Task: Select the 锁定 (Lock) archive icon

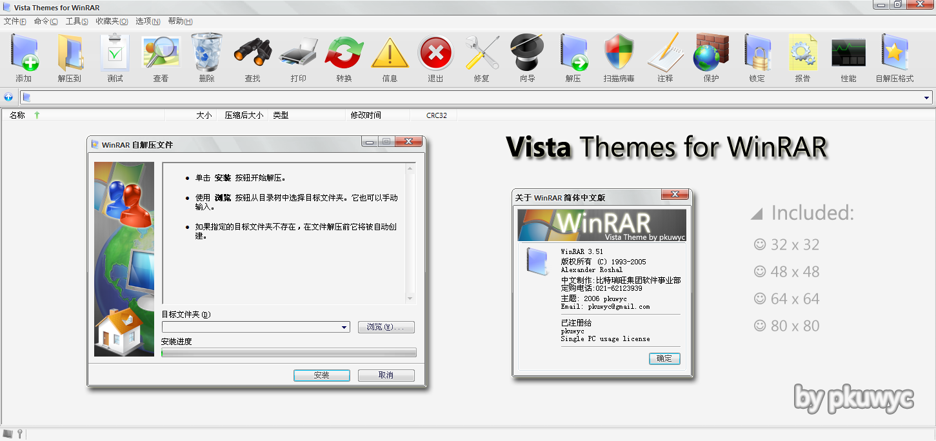Action: pos(757,58)
